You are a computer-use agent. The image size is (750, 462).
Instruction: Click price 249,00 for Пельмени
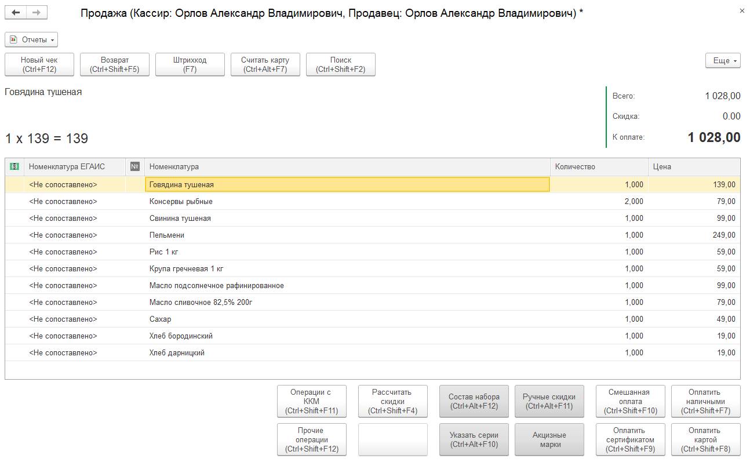[694, 235]
